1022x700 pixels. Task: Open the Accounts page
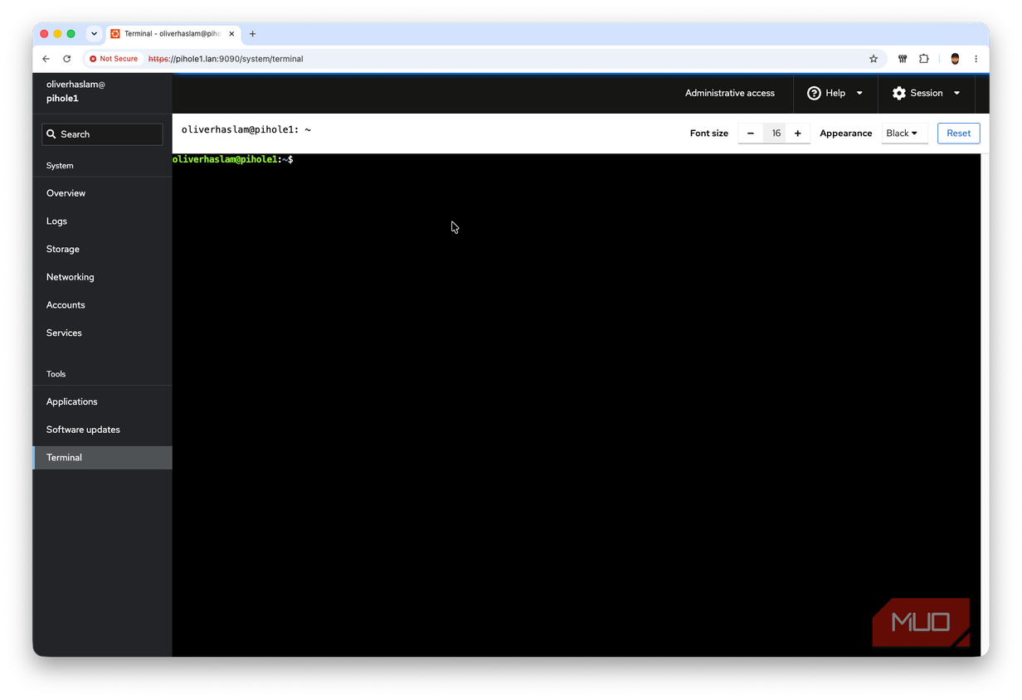102,305
